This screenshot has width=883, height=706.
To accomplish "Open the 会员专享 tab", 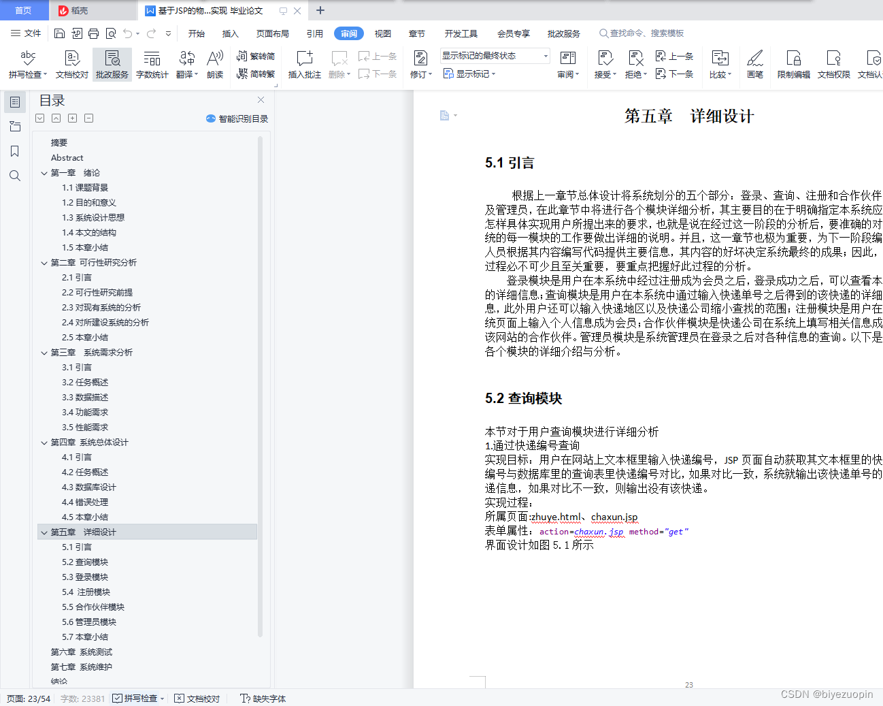I will 514,33.
